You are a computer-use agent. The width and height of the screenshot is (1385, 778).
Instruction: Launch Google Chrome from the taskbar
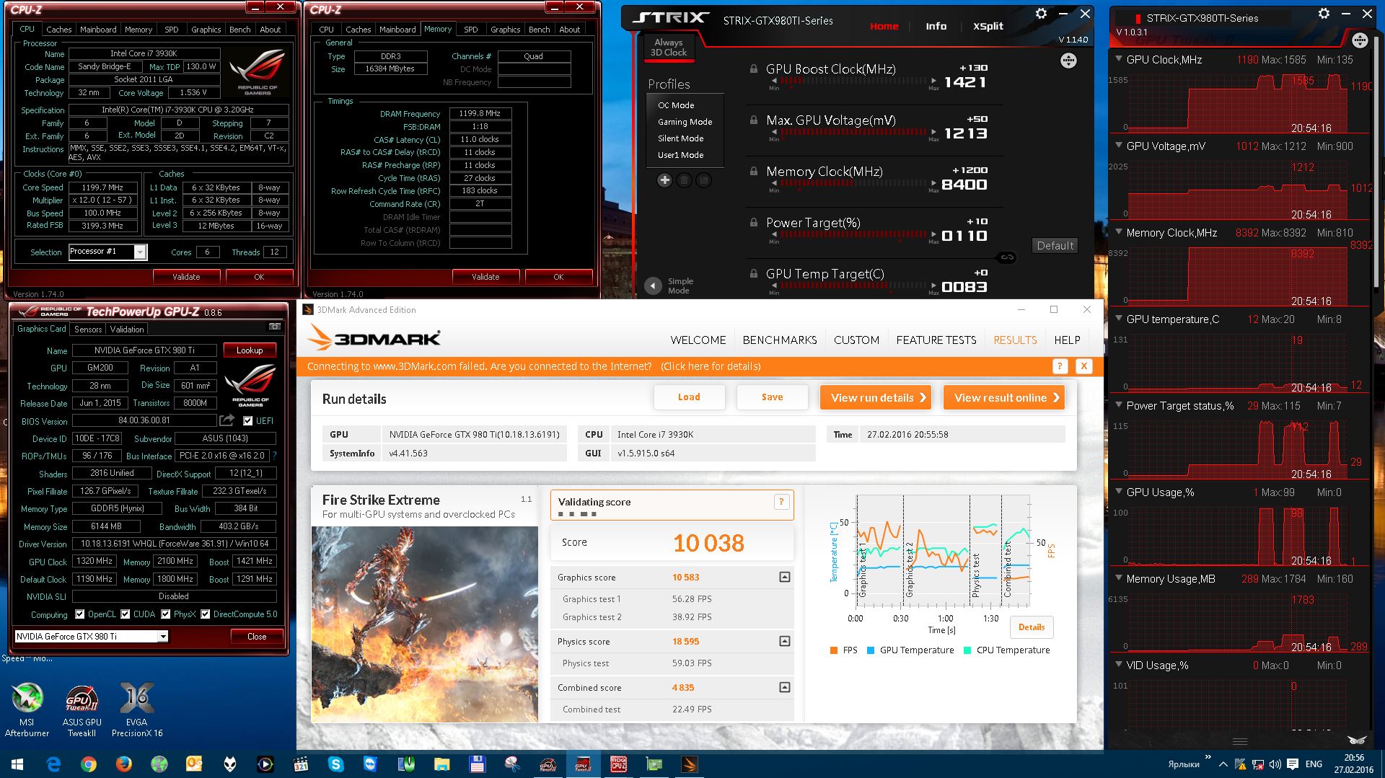click(89, 764)
